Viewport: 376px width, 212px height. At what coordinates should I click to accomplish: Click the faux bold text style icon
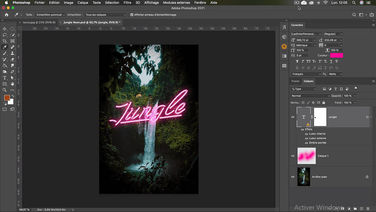click(x=297, y=61)
